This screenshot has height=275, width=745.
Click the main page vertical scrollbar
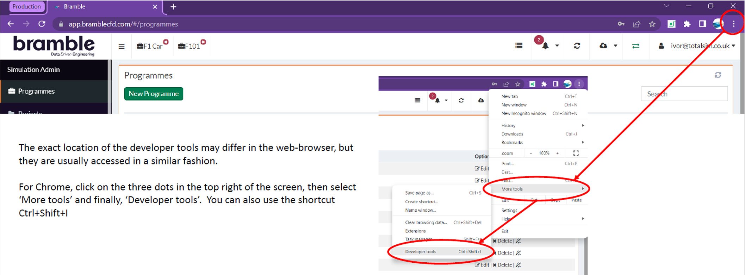(742, 74)
